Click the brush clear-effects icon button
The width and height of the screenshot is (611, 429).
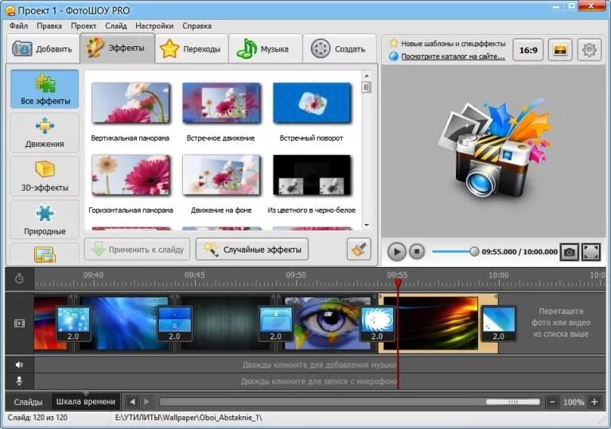(359, 249)
